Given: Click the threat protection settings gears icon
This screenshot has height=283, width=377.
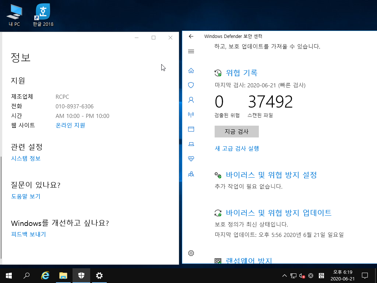Looking at the screenshot, I should (x=218, y=175).
